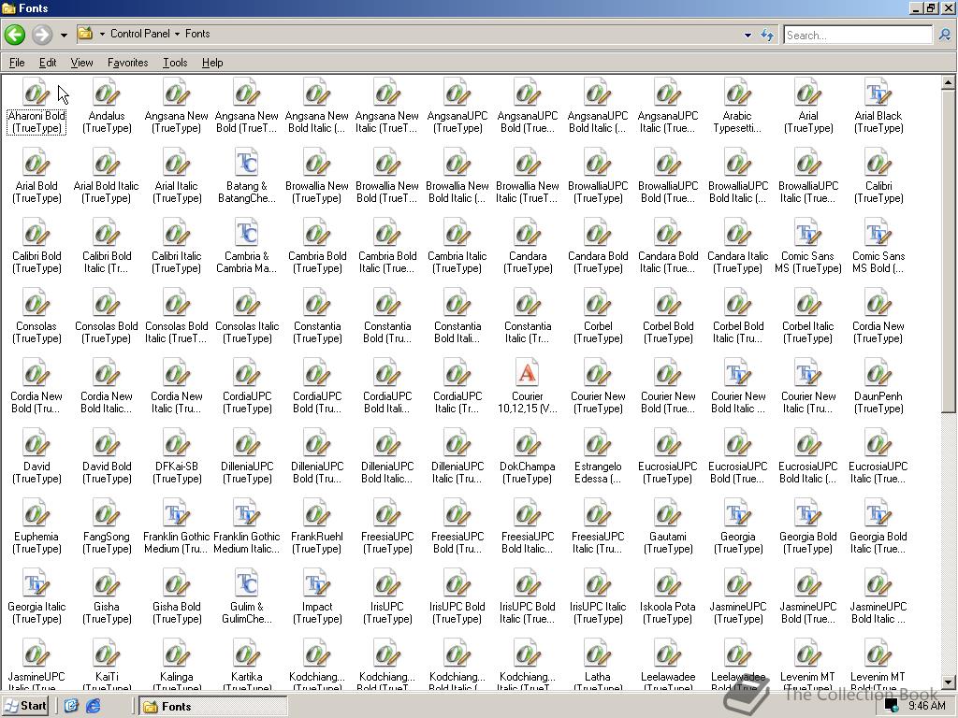Open the Favorites menu
Viewport: 958px width, 718px height.
tap(127, 63)
